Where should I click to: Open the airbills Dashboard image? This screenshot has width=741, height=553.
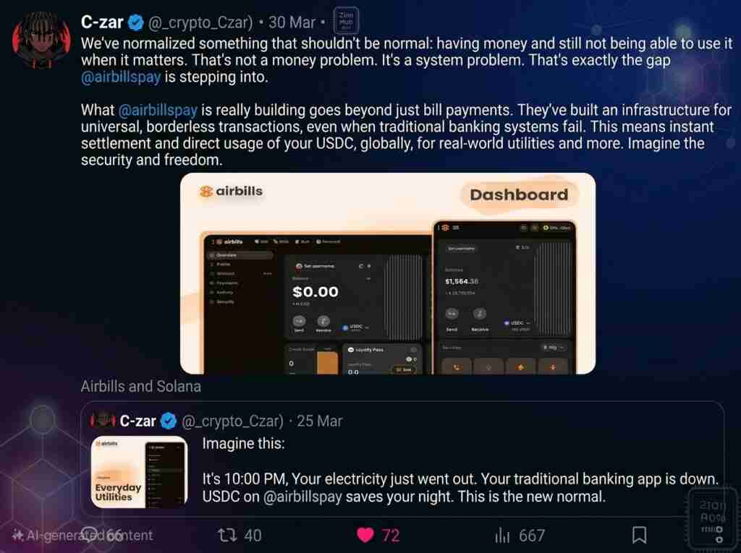[x=388, y=273]
